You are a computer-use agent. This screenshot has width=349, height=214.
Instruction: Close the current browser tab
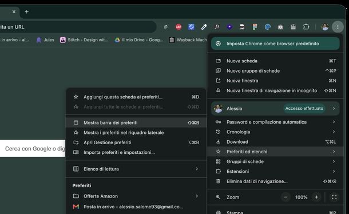(x=14, y=11)
